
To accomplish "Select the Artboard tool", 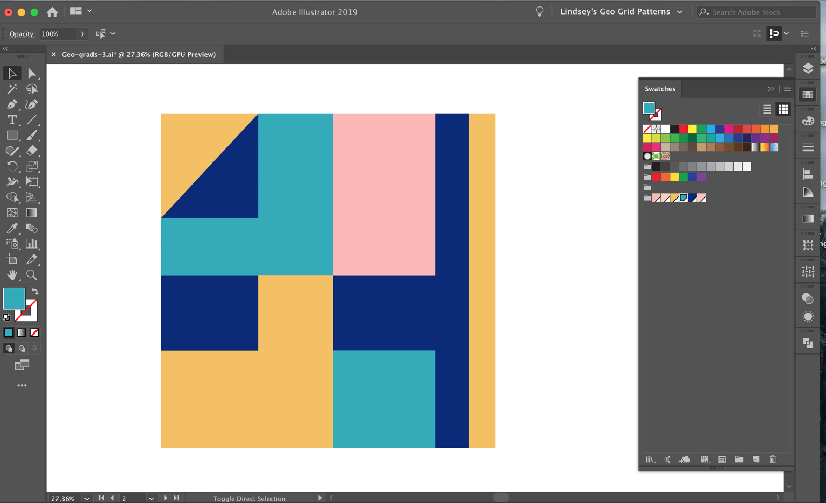I will pos(12,259).
